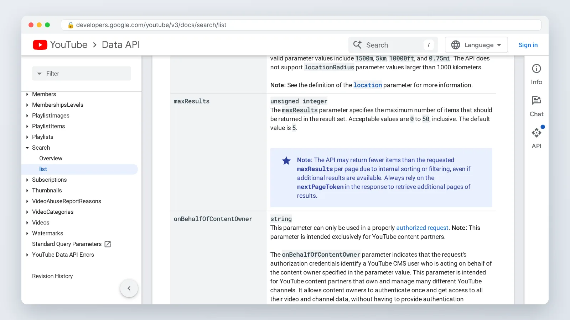Open the Revision History page
The height and width of the screenshot is (320, 570).
tap(52, 276)
